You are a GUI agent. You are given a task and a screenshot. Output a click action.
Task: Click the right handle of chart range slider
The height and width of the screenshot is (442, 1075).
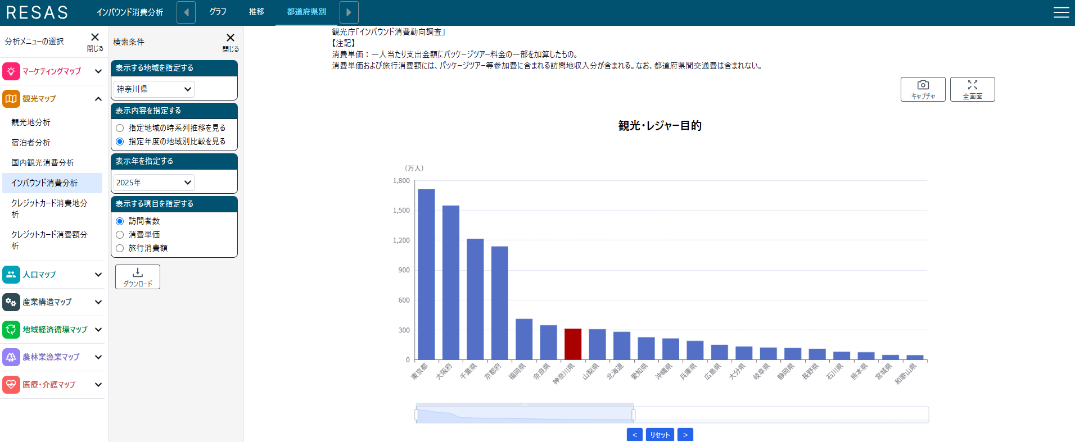(x=634, y=415)
